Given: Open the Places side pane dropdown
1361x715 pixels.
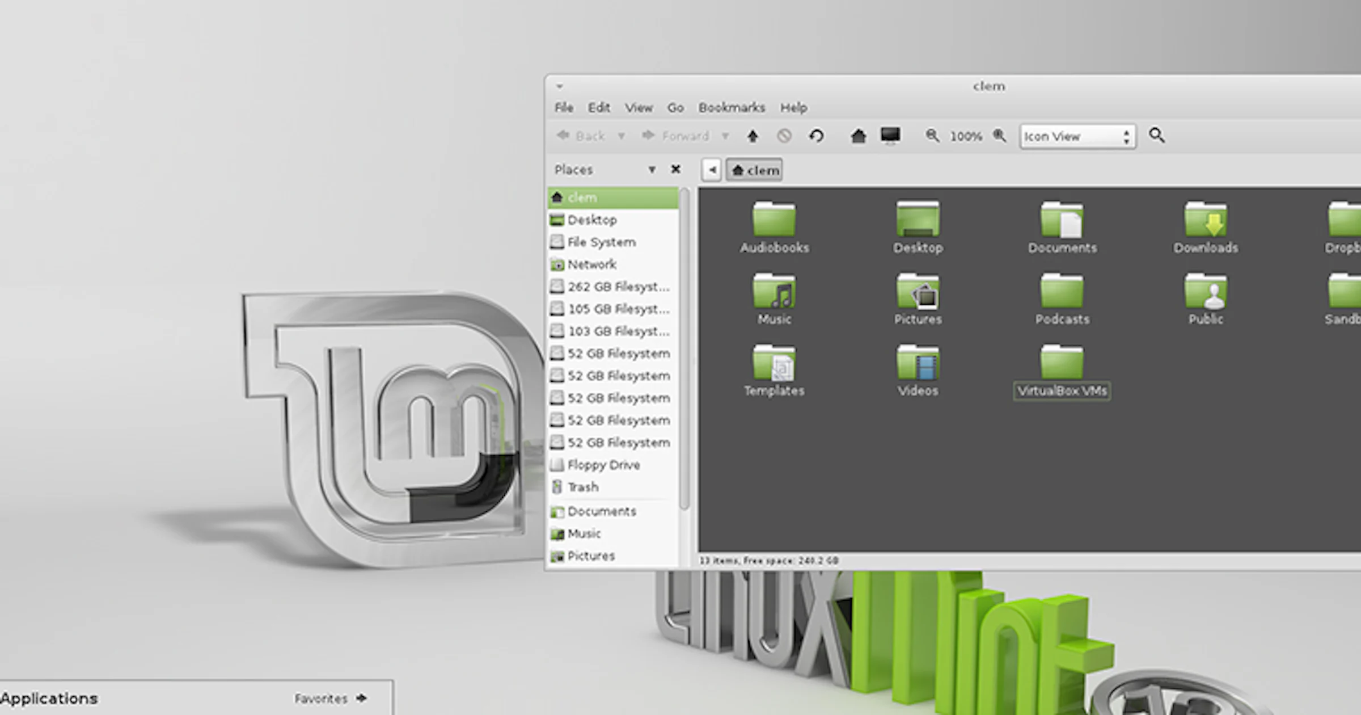Looking at the screenshot, I should [x=652, y=169].
